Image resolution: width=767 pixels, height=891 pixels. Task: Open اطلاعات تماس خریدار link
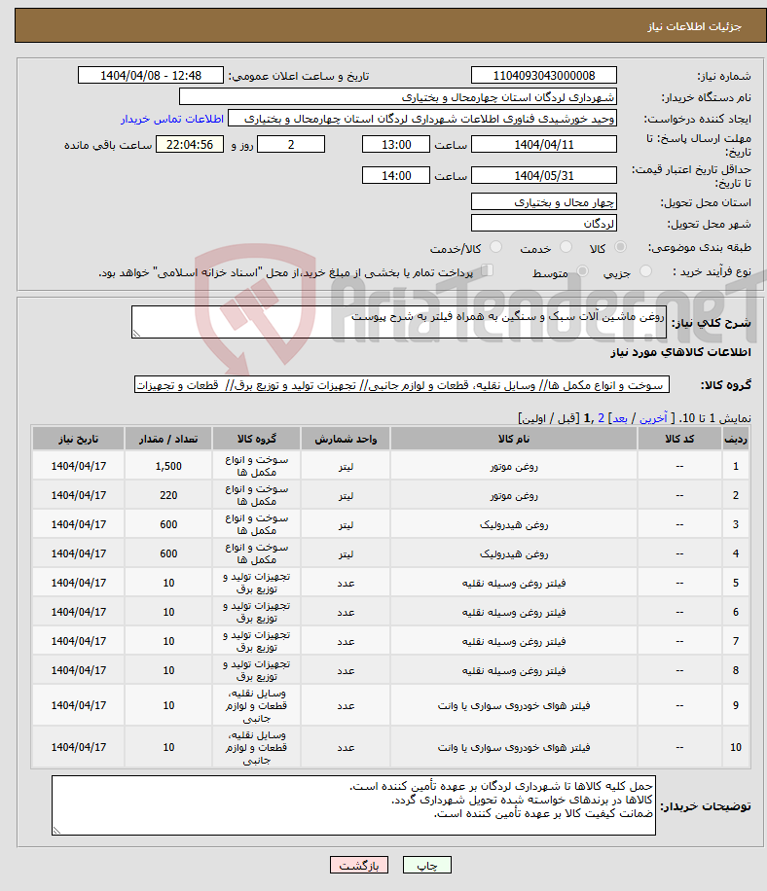click(x=172, y=119)
